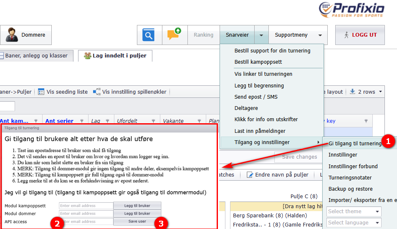Focus Modul kampoppsett email field
Image resolution: width=397 pixels, height=229 pixels.
(86, 206)
